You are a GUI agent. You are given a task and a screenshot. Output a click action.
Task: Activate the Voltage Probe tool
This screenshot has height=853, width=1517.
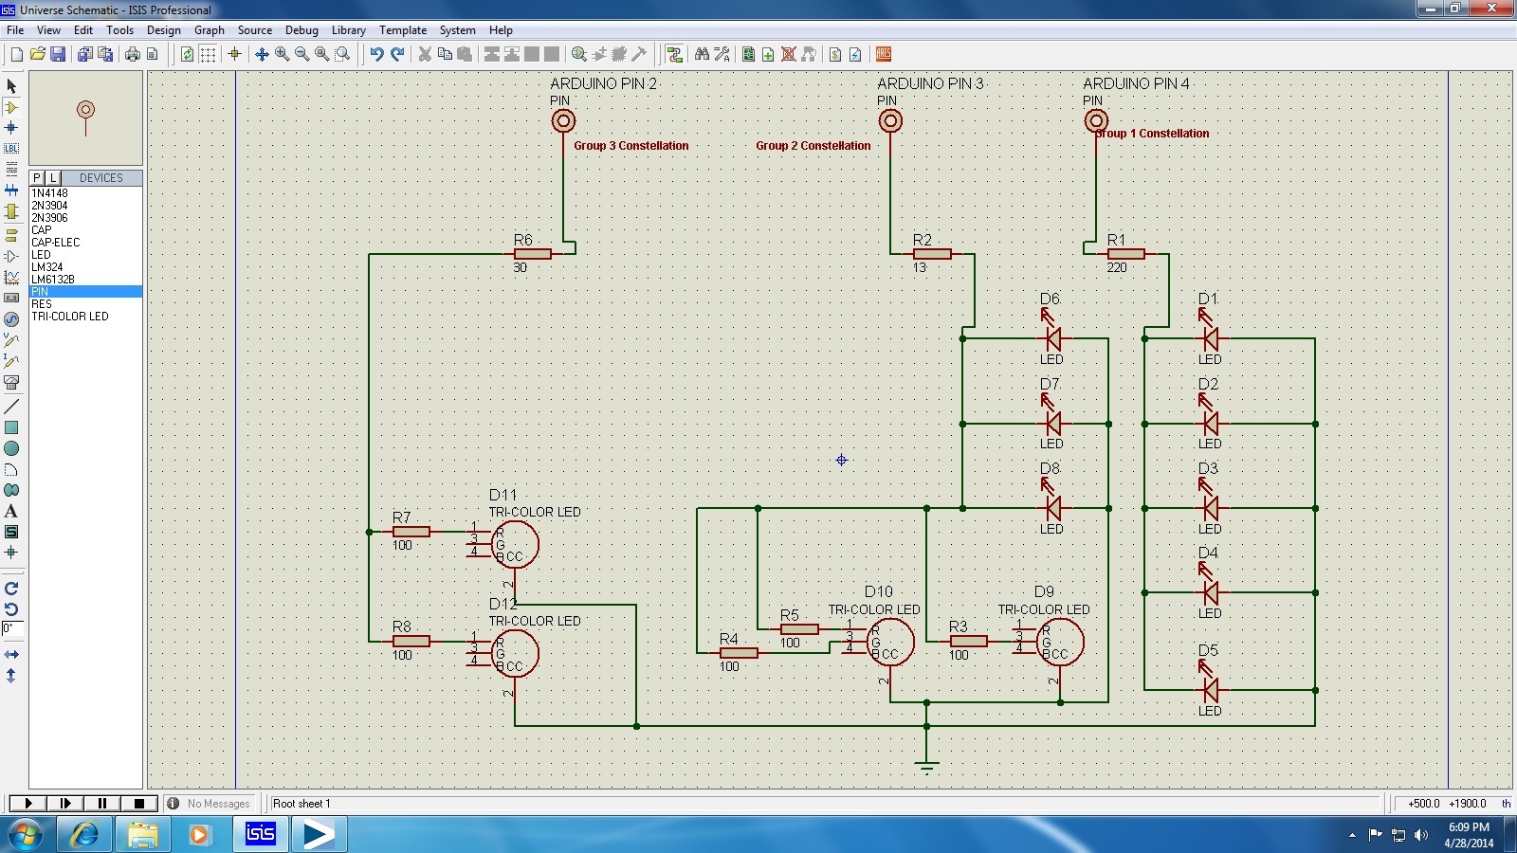tap(11, 339)
